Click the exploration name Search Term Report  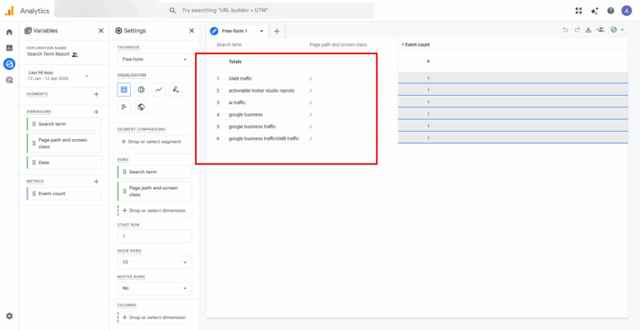tap(49, 54)
